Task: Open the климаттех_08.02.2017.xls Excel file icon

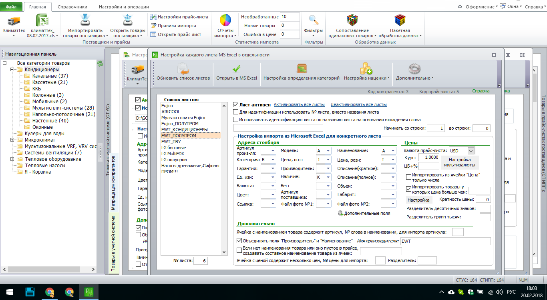Action: (42, 20)
